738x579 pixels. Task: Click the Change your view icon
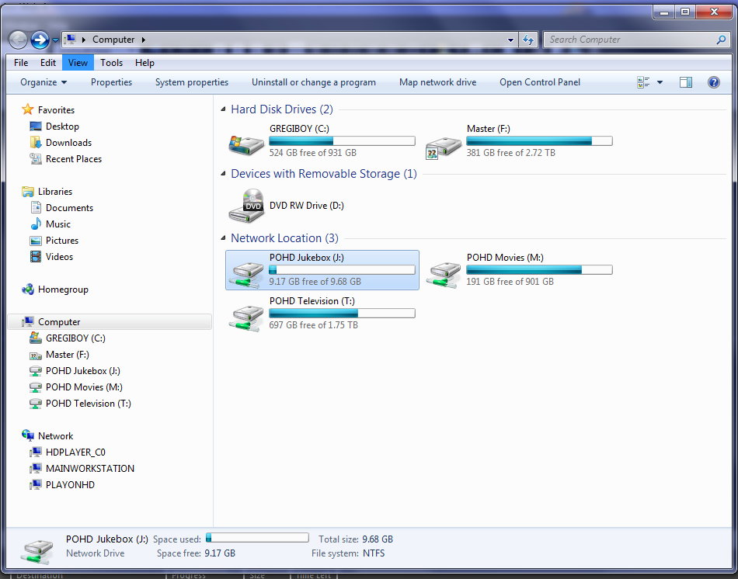pos(643,82)
